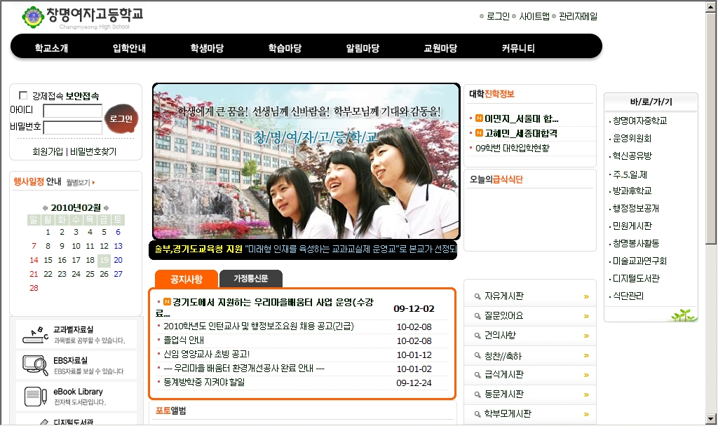
Task: Click the 아이디 input field
Action: click(73, 111)
